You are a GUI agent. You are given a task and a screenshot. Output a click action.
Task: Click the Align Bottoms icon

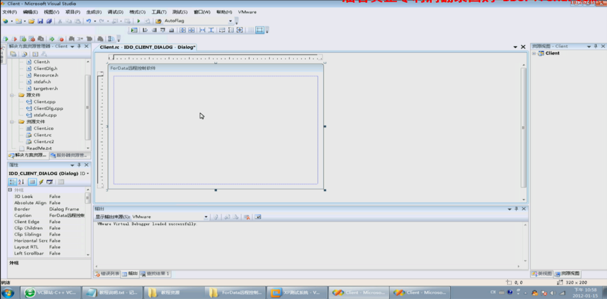172,30
